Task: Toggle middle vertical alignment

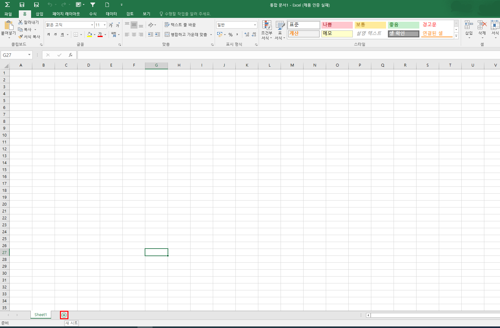Action: (134, 25)
